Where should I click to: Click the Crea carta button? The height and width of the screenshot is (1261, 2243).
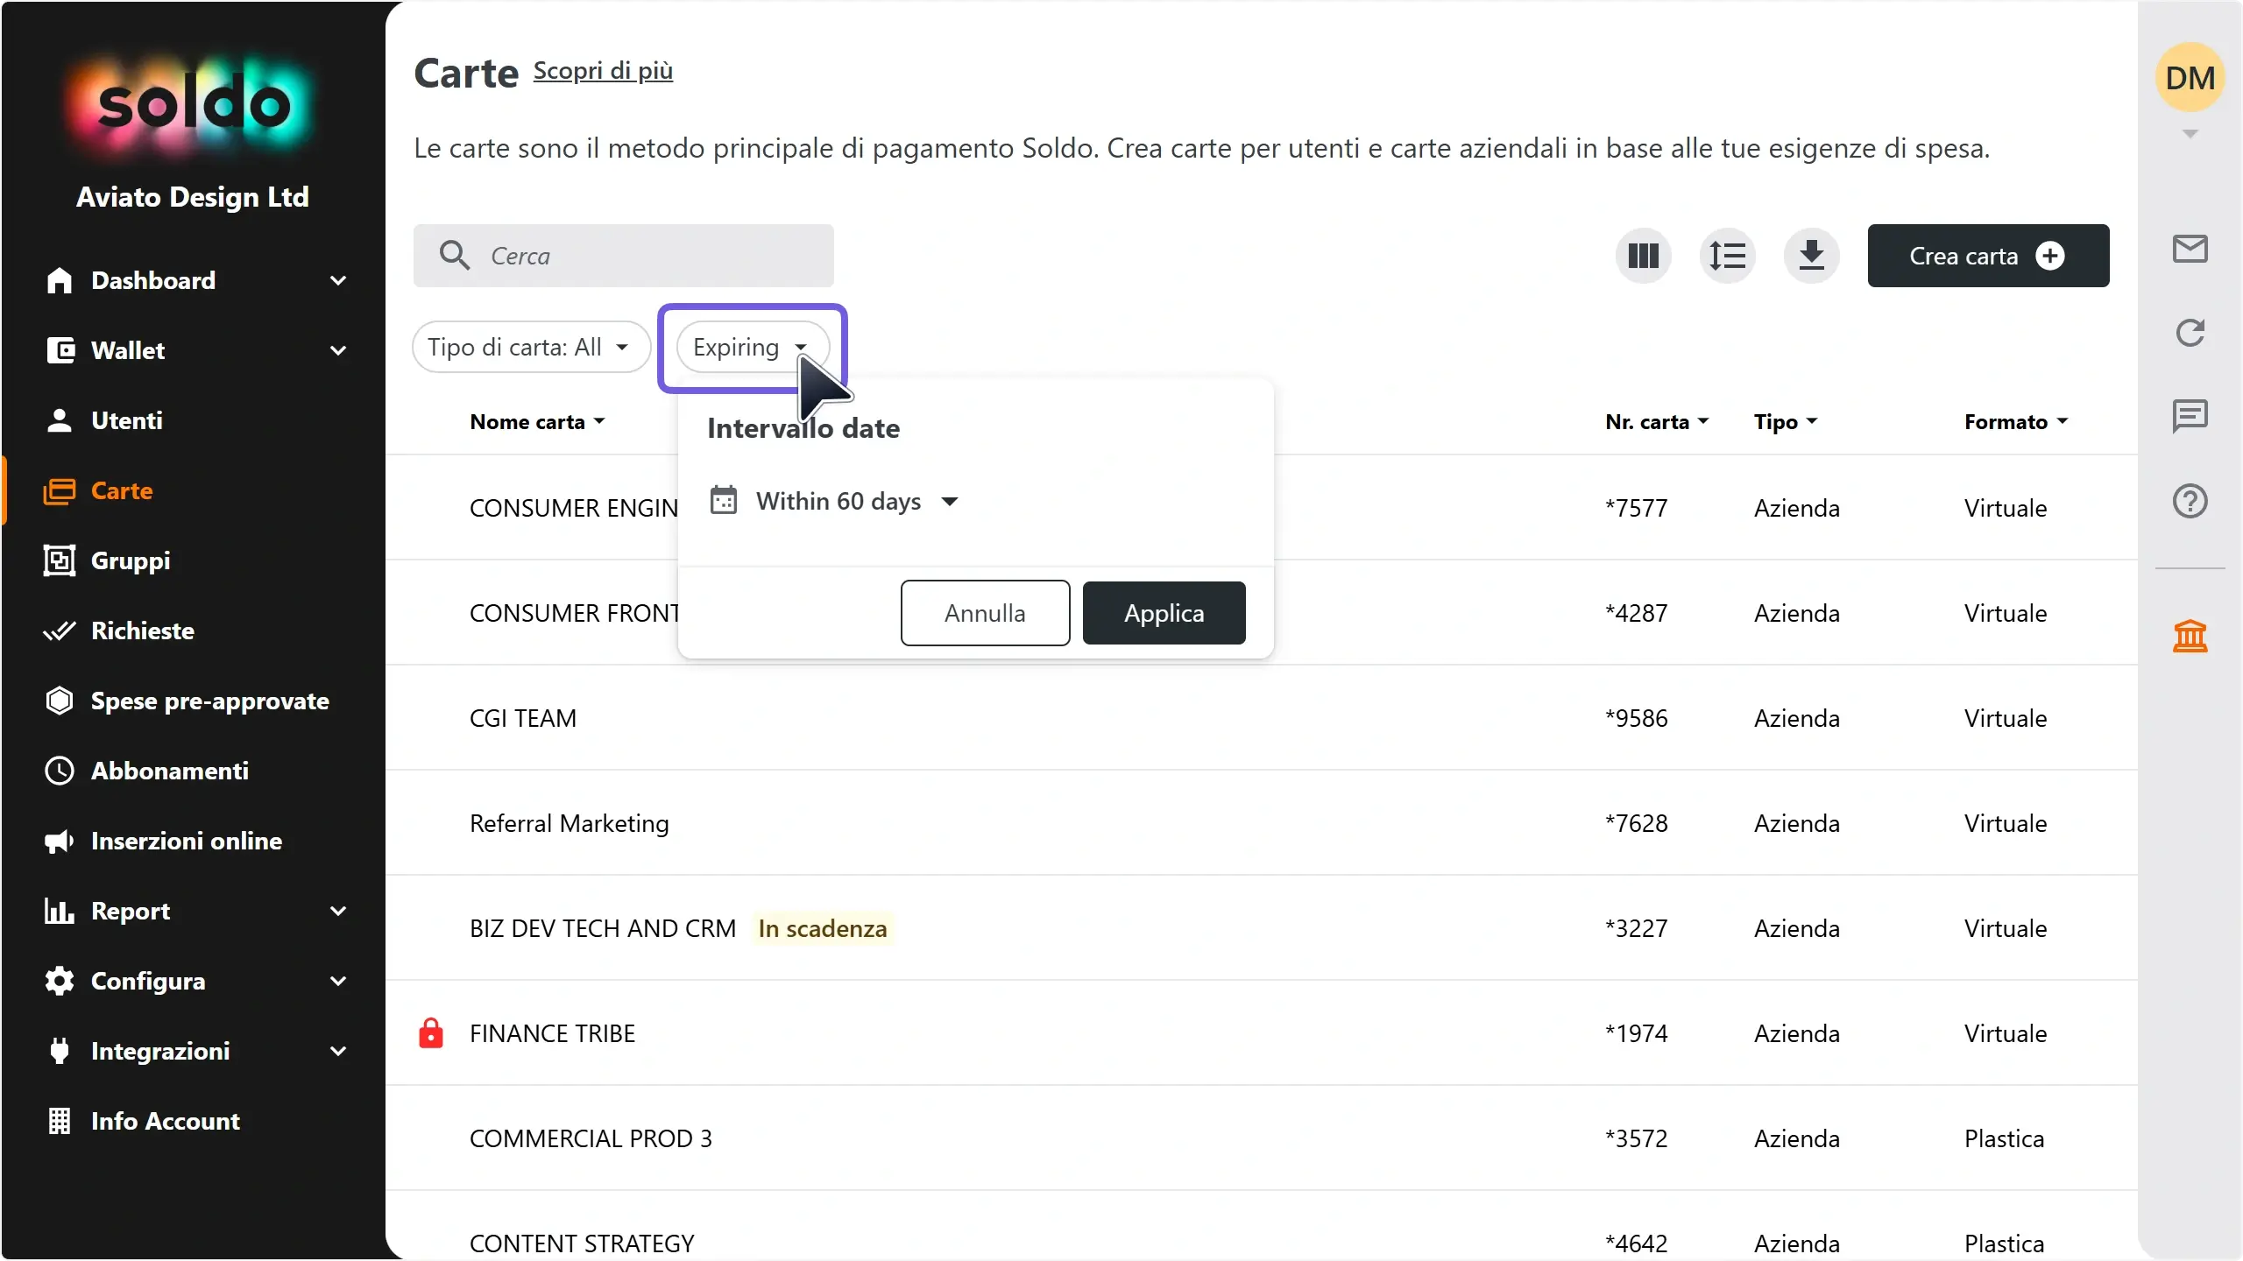click(1988, 256)
